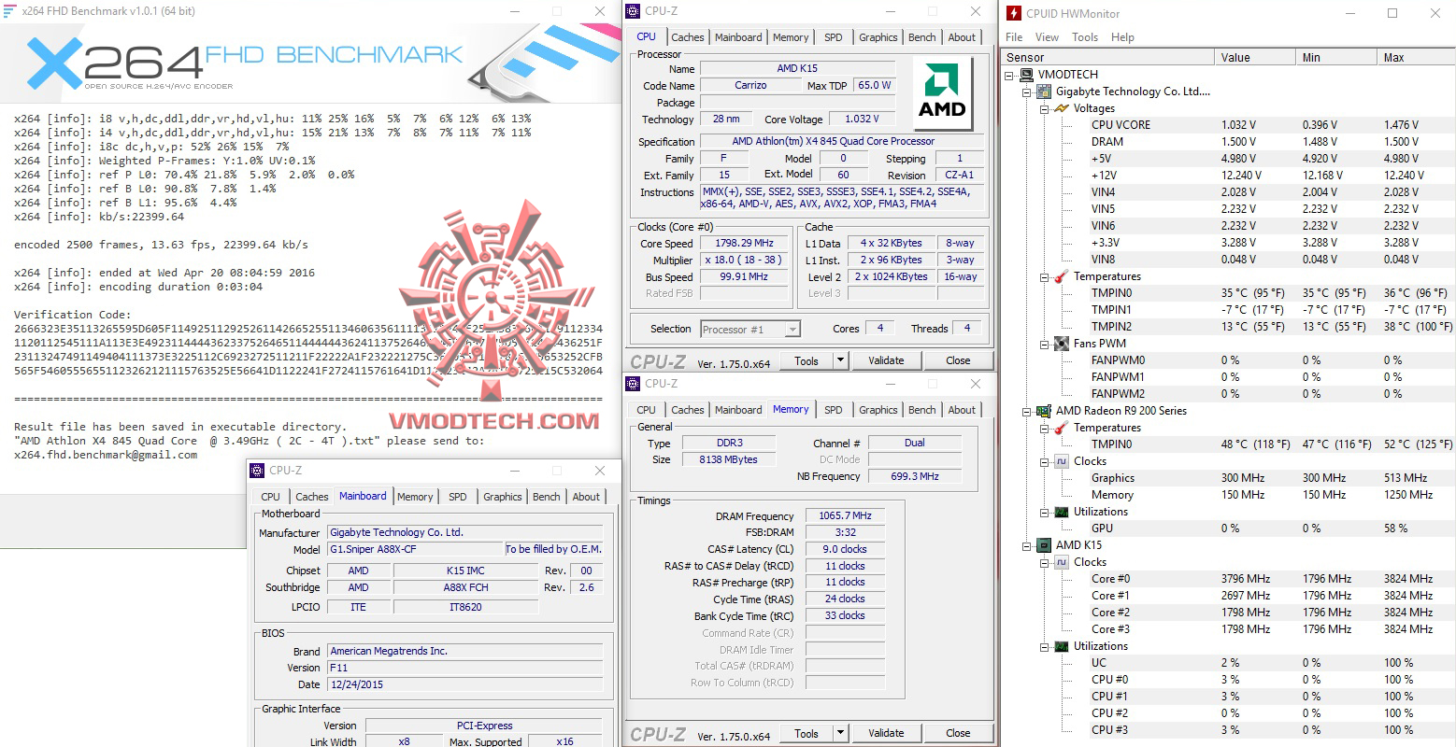Image resolution: width=1456 pixels, height=747 pixels.
Task: Click the Clocks icon under AMD Radeon
Action: point(1062,461)
